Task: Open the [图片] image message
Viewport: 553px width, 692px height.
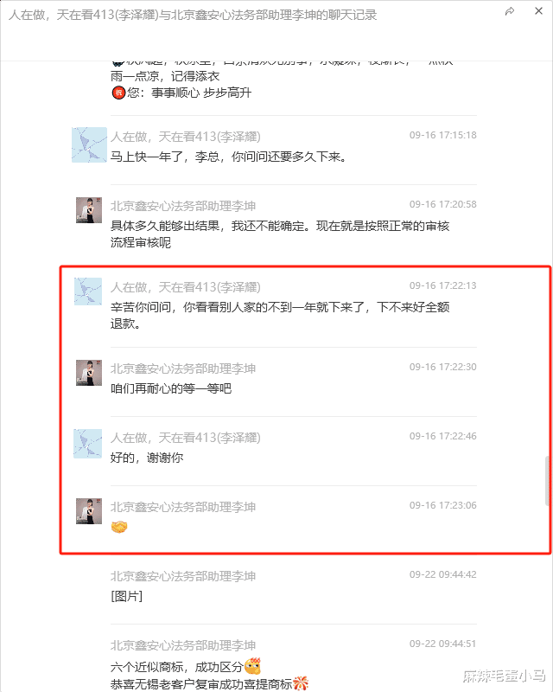Action: [x=126, y=596]
